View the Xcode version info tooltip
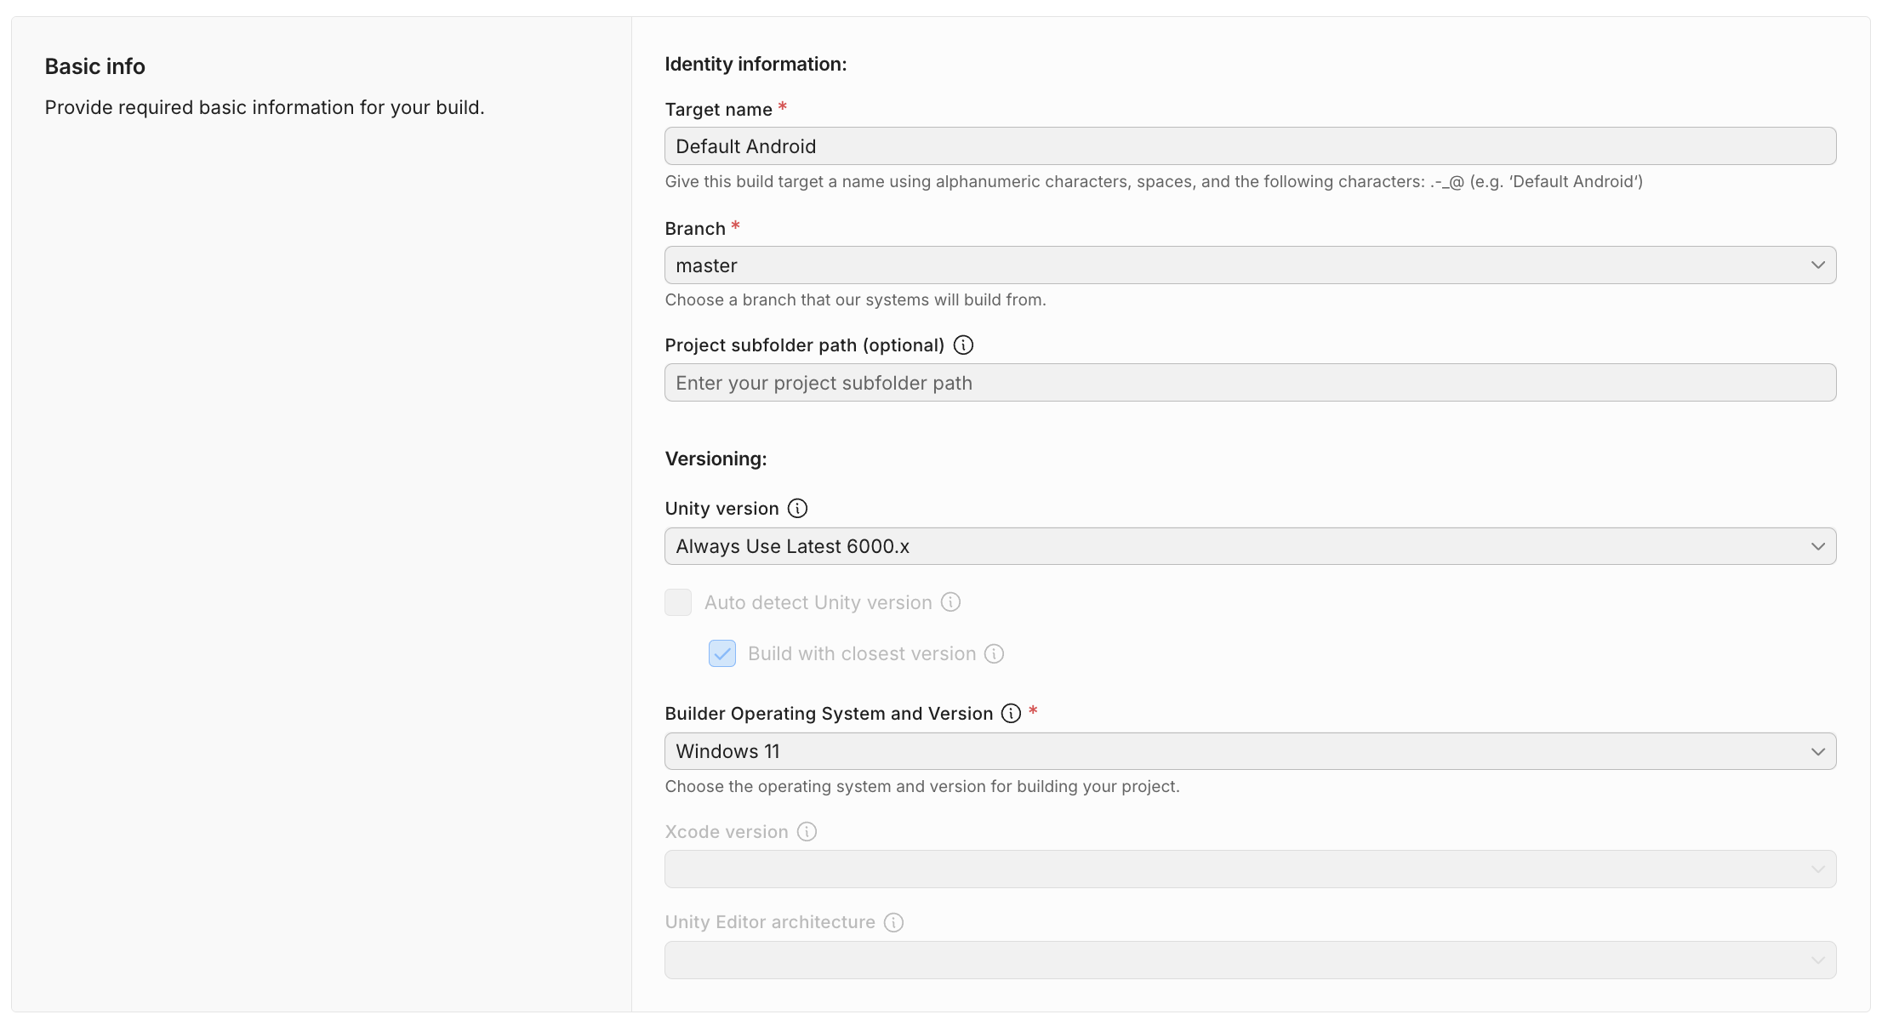The width and height of the screenshot is (1882, 1026). point(807,831)
